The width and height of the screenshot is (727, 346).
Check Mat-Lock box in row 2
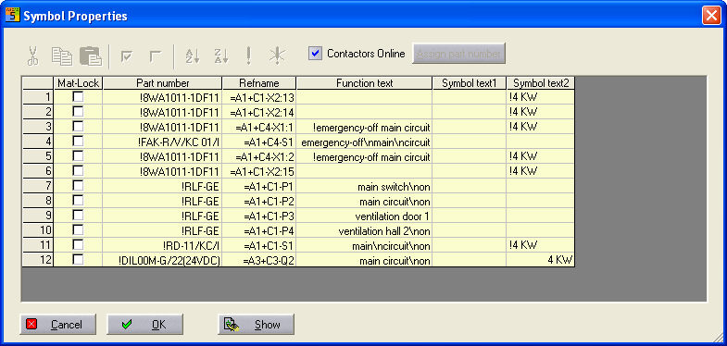click(x=79, y=112)
